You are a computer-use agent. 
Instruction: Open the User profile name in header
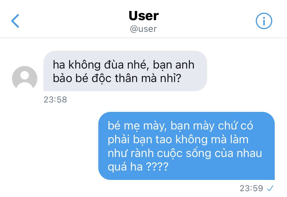[143, 16]
